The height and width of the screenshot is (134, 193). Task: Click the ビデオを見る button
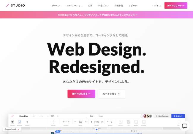[112, 94]
